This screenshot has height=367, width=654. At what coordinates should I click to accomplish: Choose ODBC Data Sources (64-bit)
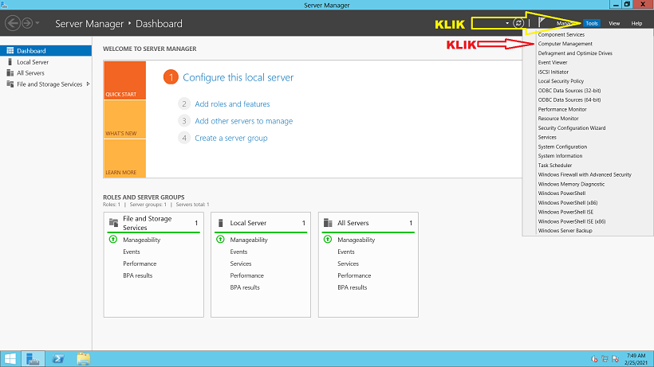click(569, 100)
